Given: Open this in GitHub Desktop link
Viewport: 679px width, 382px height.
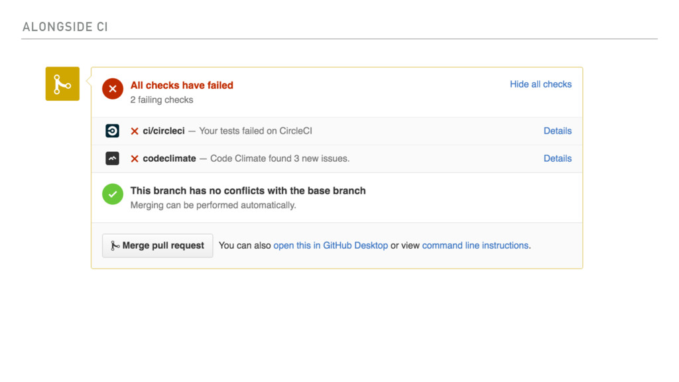Looking at the screenshot, I should (x=330, y=245).
